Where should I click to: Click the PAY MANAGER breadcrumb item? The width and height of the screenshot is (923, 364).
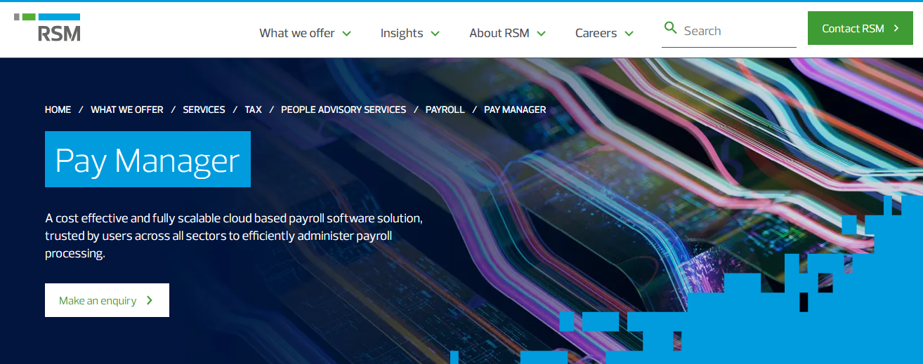[515, 109]
